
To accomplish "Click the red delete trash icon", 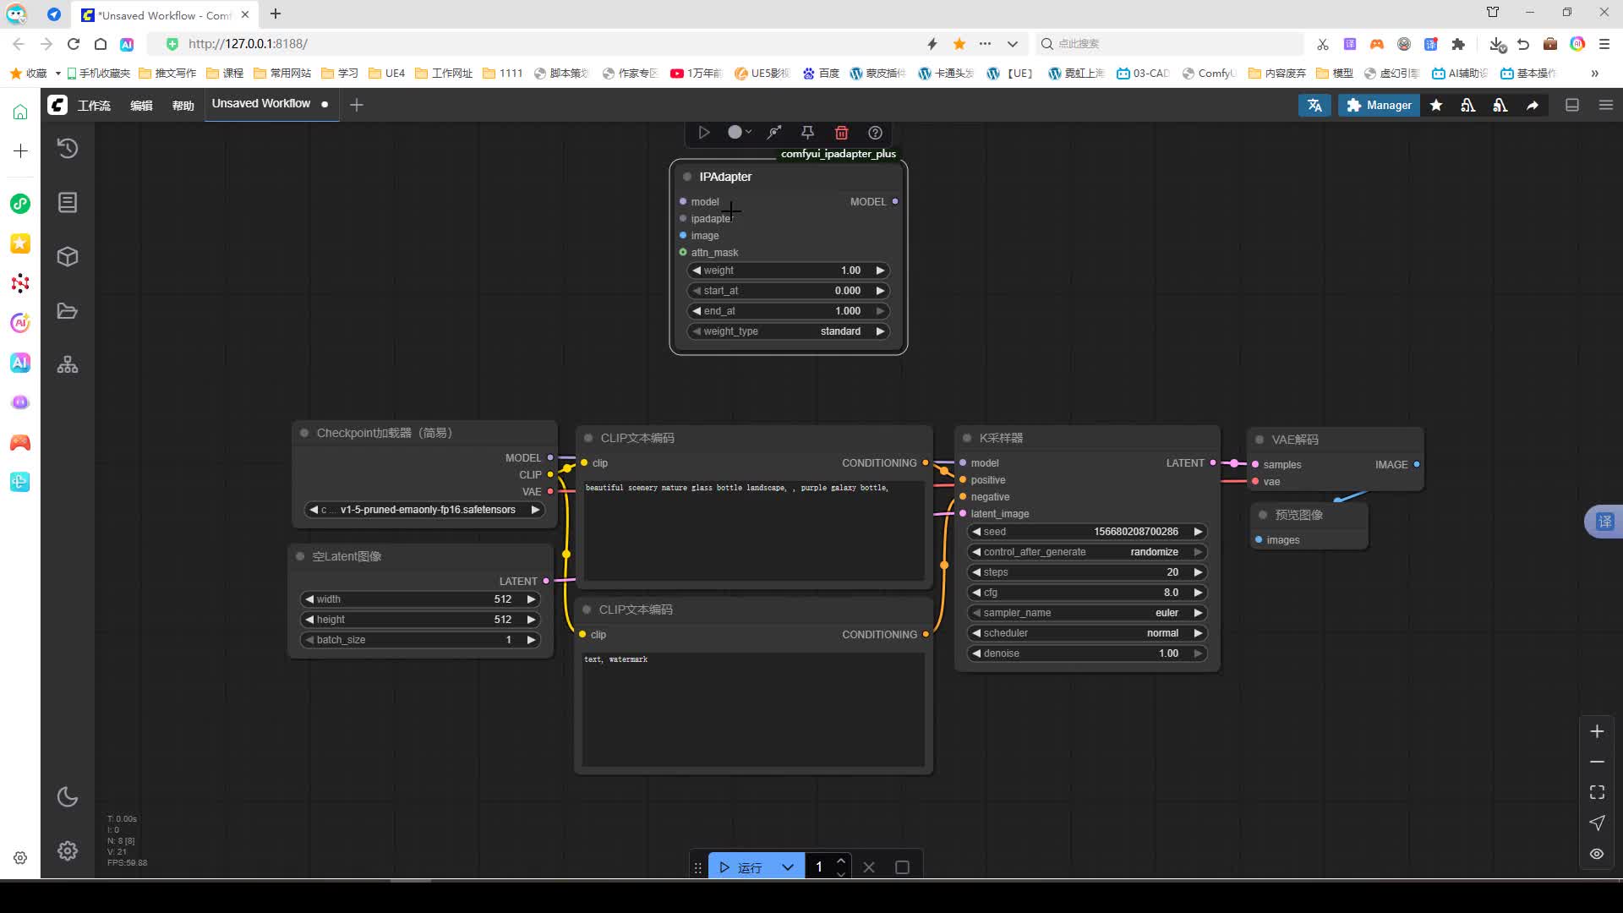I will 841,133.
